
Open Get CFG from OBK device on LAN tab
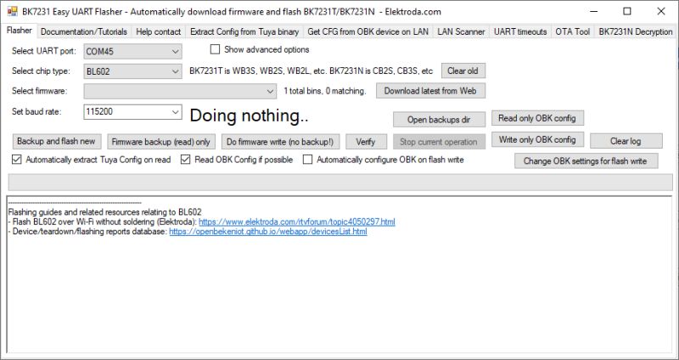click(x=368, y=31)
